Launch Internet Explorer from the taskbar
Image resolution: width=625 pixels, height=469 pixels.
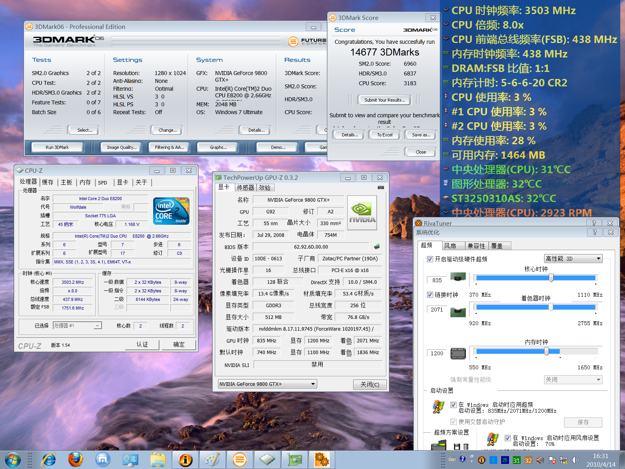[x=49, y=460]
